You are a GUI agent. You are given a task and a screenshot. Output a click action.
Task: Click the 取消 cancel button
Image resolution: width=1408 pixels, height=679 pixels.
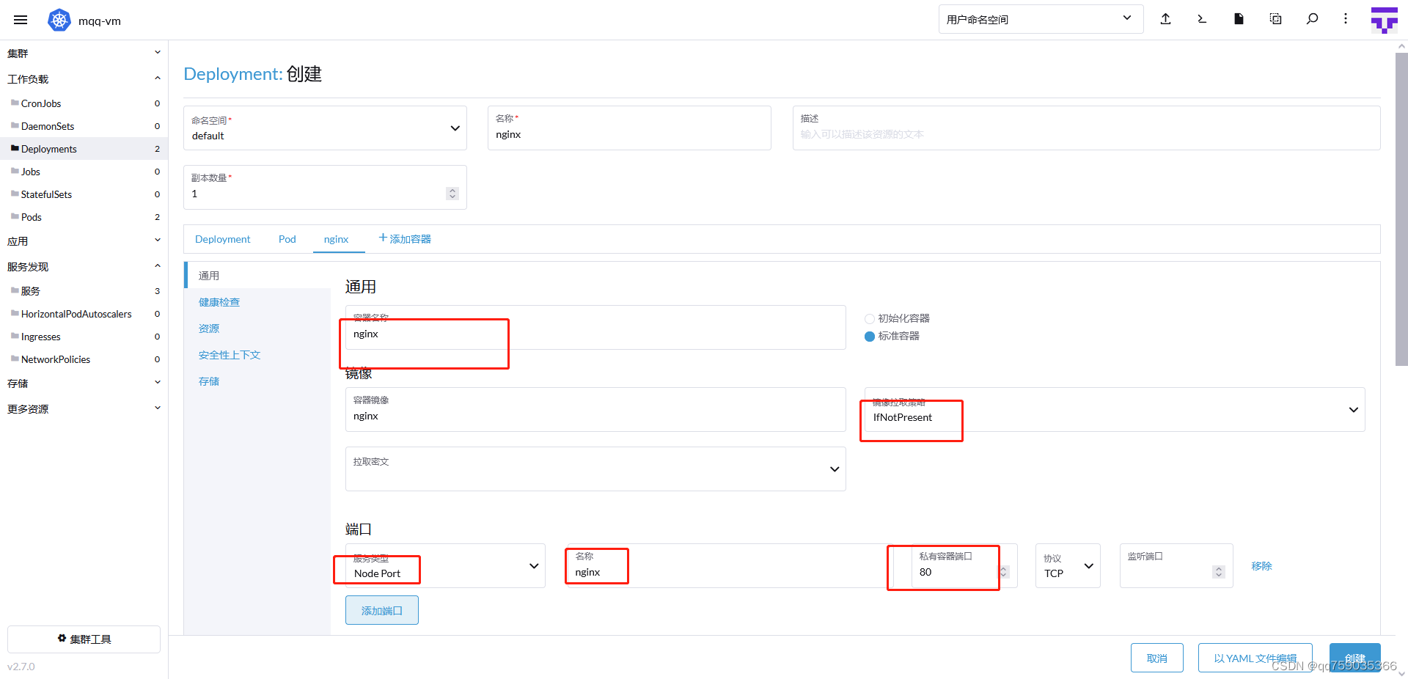(x=1157, y=658)
